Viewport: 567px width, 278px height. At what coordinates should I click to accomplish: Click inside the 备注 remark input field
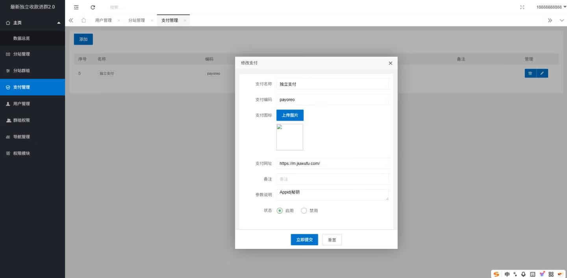coord(333,179)
